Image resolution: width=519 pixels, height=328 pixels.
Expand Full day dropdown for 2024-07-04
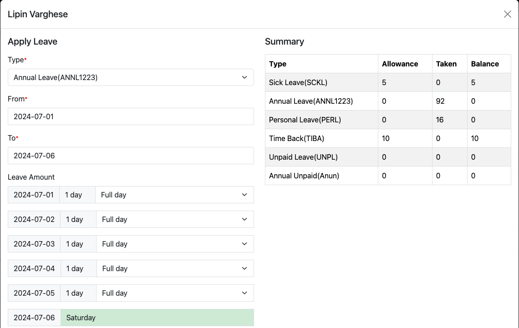click(174, 268)
